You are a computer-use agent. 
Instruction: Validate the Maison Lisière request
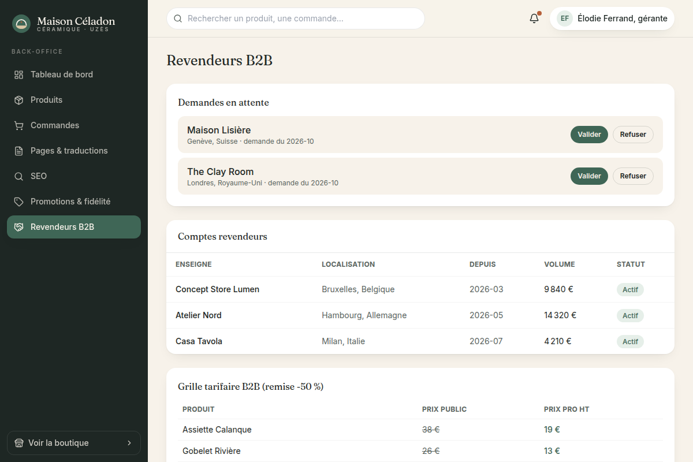coord(589,135)
